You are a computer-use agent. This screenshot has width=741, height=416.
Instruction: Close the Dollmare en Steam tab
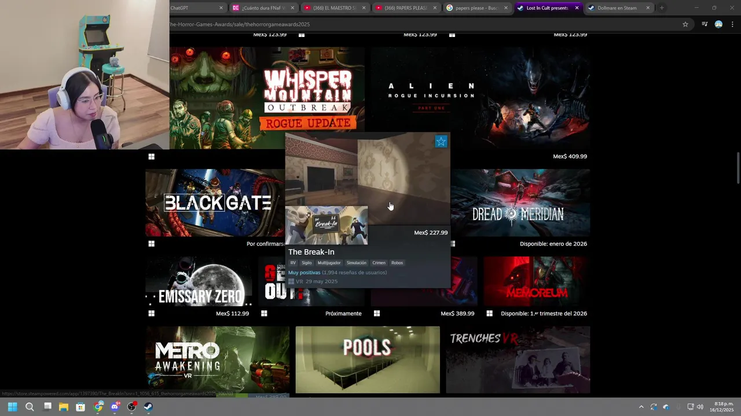pyautogui.click(x=648, y=8)
